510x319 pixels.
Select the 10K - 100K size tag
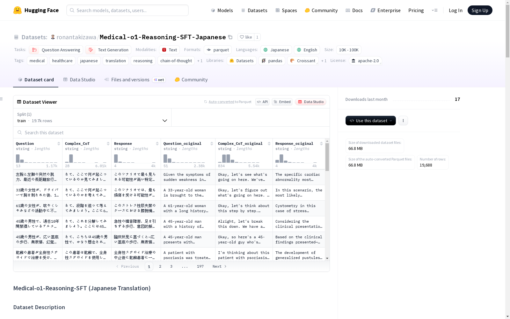click(x=349, y=50)
